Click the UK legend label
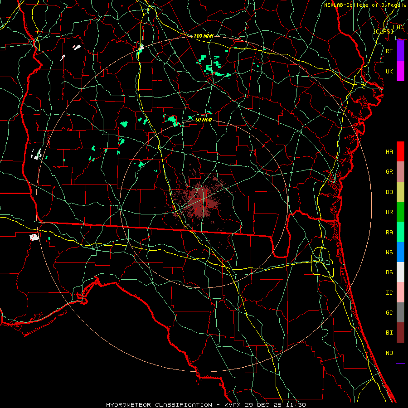The width and height of the screenshot is (408, 408). click(389, 71)
